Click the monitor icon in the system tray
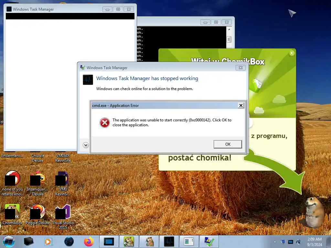Screen dimensions: 331x248 point(291,242)
